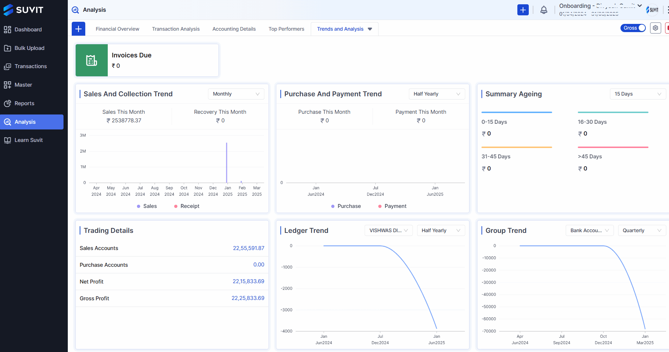The image size is (669, 352).
Task: Click the 16-30 Days ageing label
Action: [x=592, y=122]
